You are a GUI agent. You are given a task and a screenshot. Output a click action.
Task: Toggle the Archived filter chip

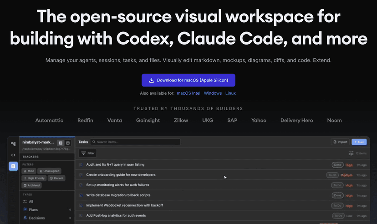31,185
